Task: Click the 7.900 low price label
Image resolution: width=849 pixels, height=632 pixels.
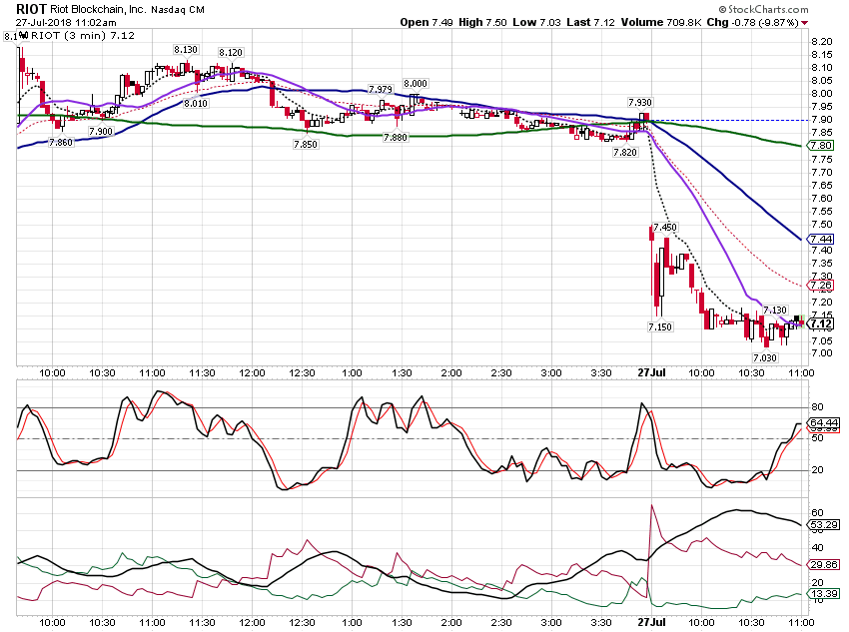Action: pyautogui.click(x=101, y=131)
